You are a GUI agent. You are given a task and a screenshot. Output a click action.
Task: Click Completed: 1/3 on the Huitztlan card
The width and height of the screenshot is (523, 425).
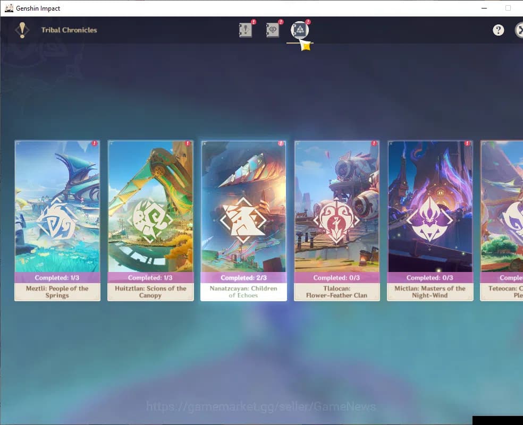[x=150, y=278]
